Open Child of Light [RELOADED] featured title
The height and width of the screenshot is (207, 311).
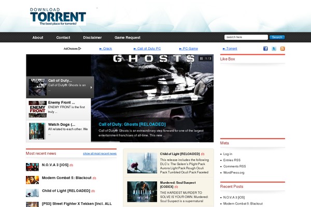[x=180, y=154]
